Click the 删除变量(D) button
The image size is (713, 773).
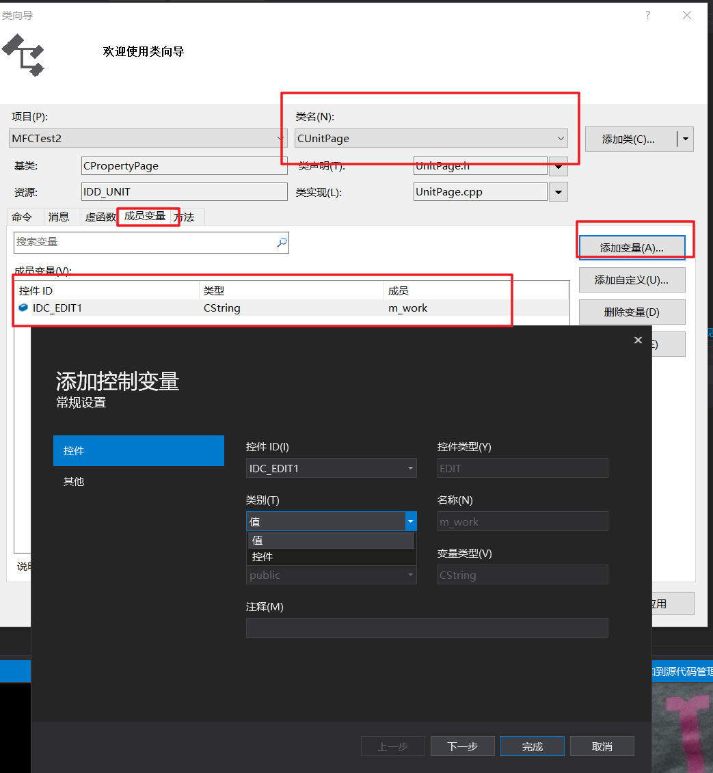click(632, 312)
